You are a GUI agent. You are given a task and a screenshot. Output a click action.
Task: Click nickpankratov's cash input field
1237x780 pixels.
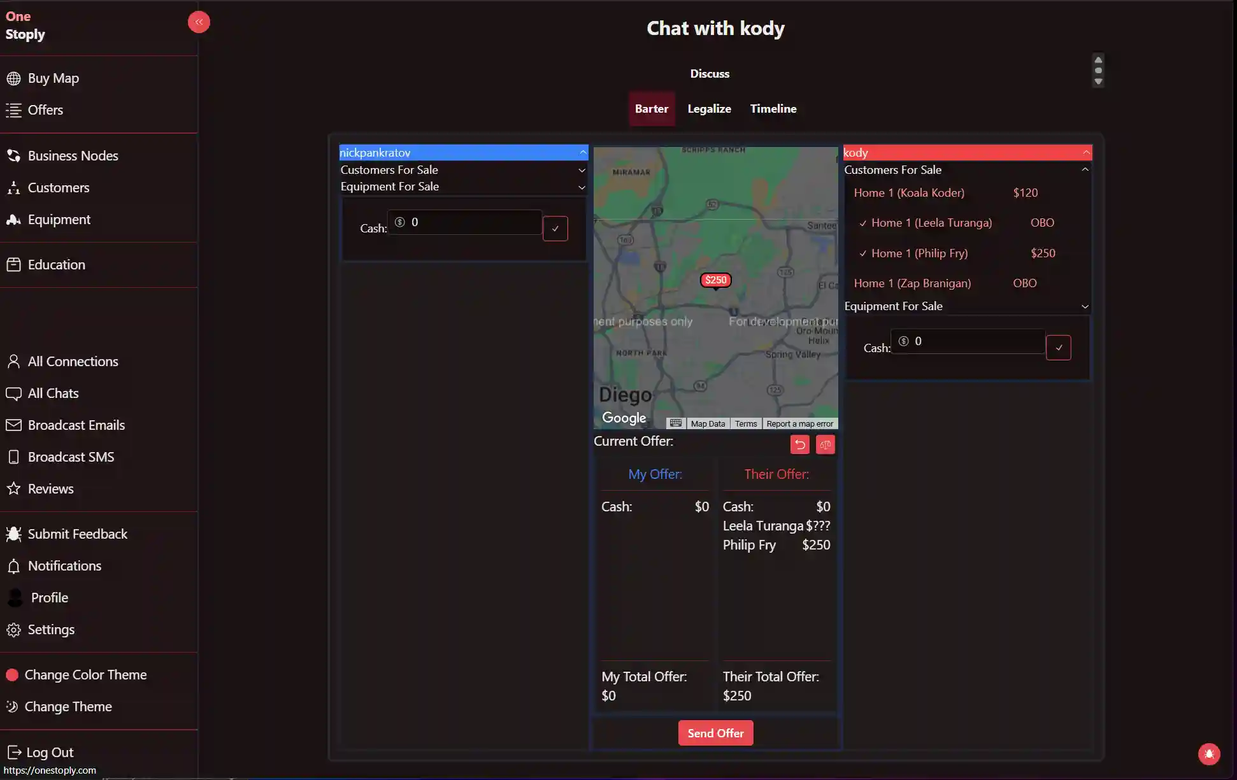pos(464,222)
